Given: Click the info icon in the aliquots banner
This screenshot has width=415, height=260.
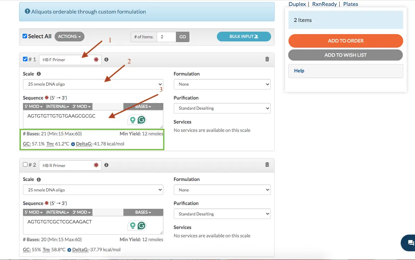Looking at the screenshot, I should (x=27, y=11).
